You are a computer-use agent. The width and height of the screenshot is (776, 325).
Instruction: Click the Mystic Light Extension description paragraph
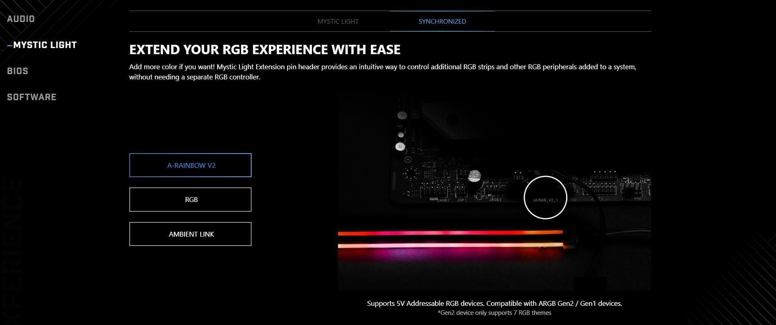click(x=382, y=72)
